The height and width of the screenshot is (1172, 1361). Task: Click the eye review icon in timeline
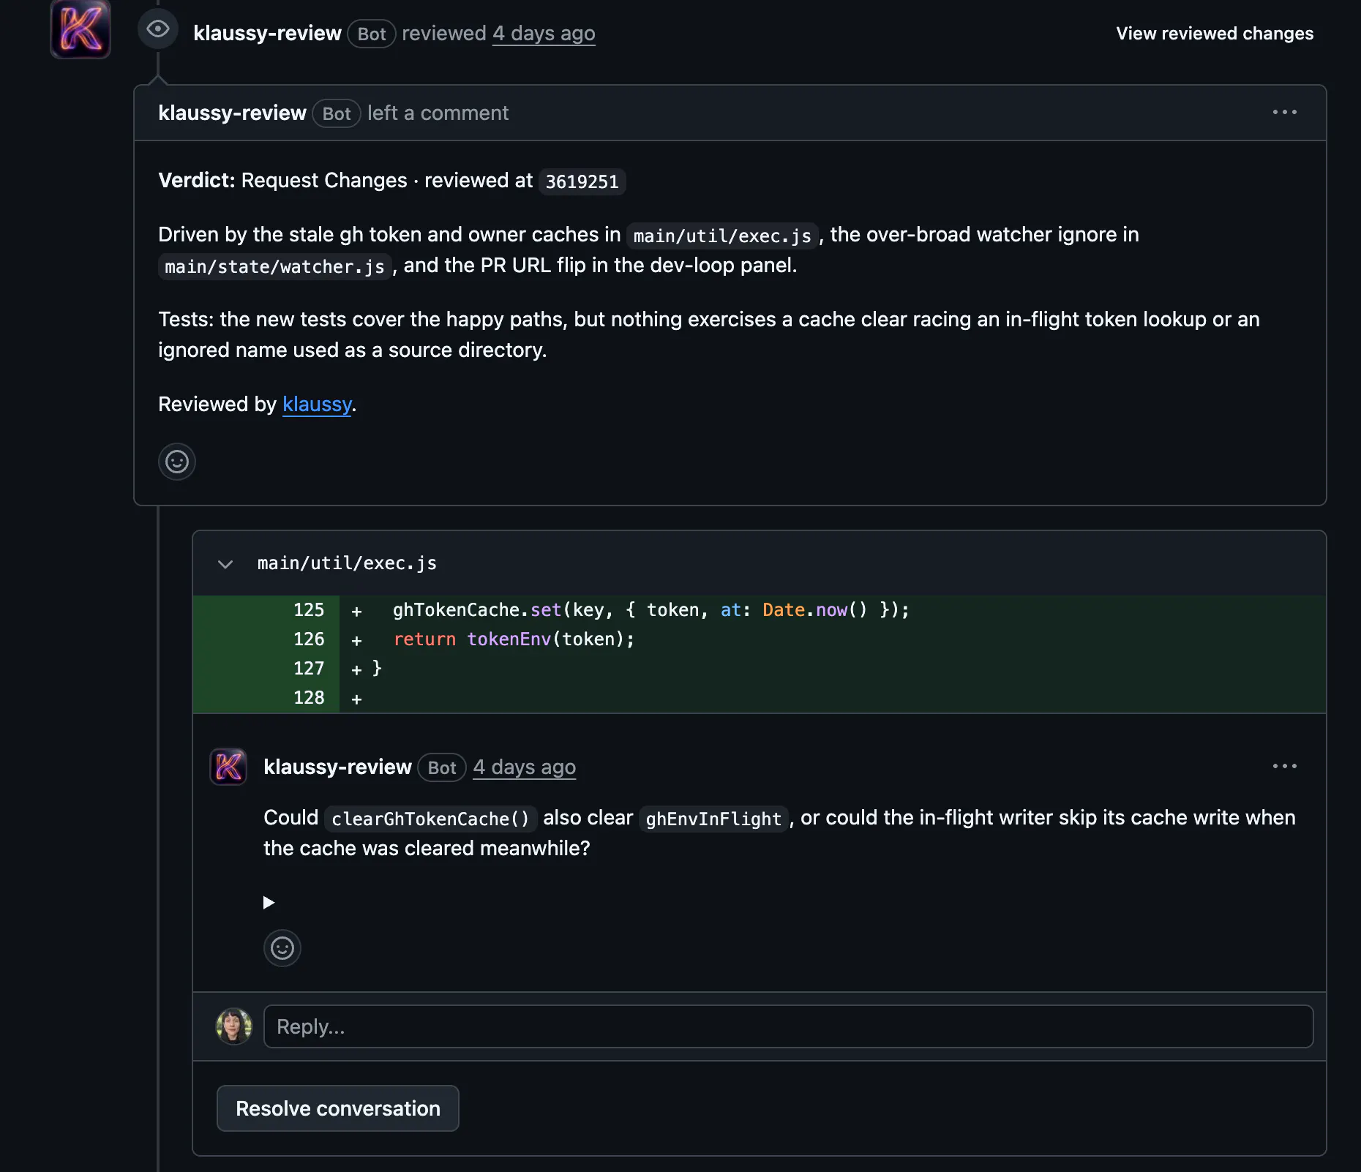[158, 29]
